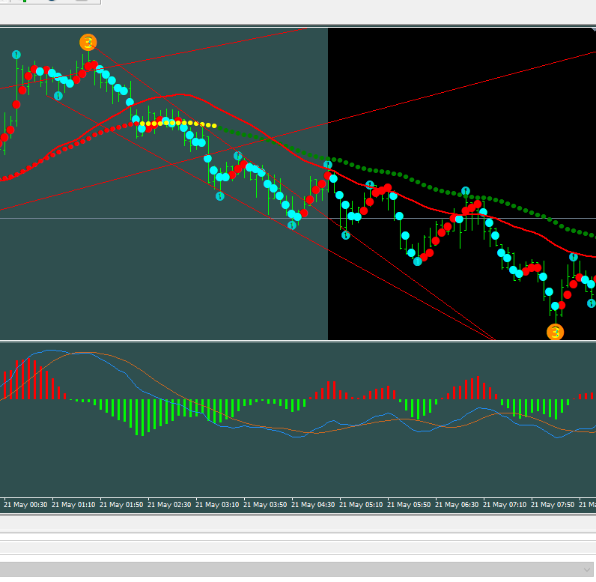Click the 21 May 02:30 time label
The width and height of the screenshot is (596, 582).
(x=169, y=504)
